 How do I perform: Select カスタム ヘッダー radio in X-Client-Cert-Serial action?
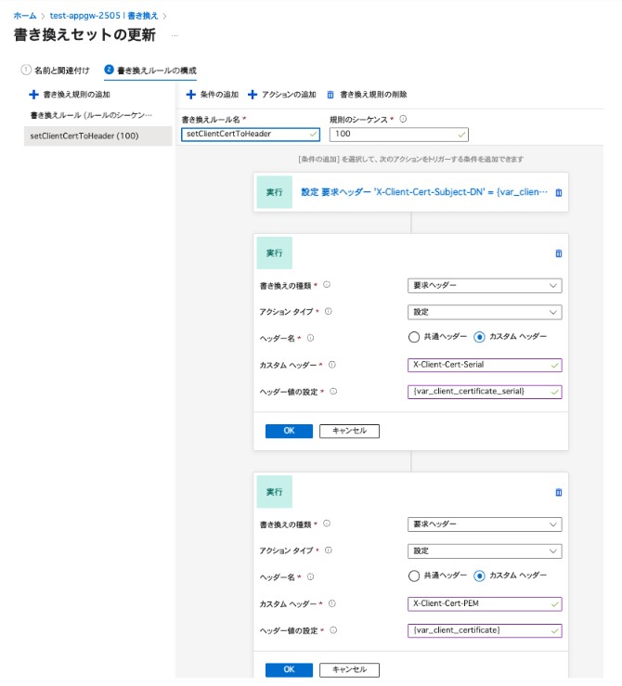pos(479,337)
